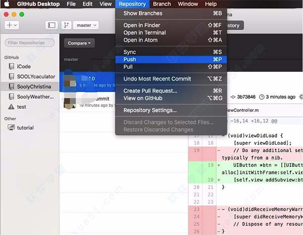Click the master branch label in timeline

(71, 60)
